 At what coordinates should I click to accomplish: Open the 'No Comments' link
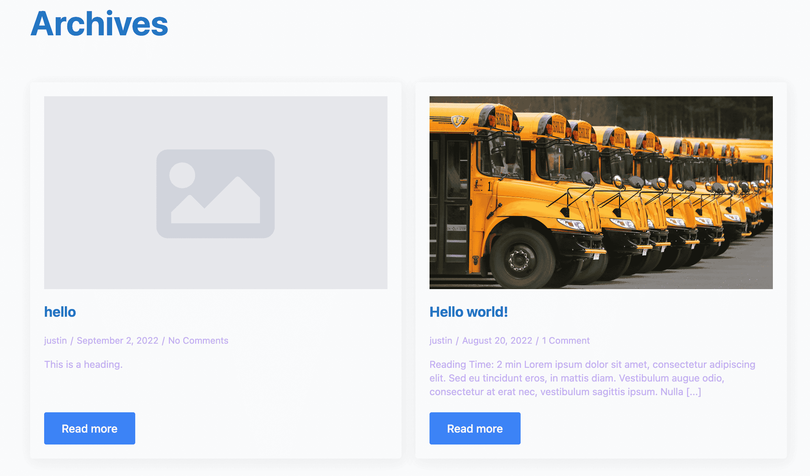tap(198, 341)
